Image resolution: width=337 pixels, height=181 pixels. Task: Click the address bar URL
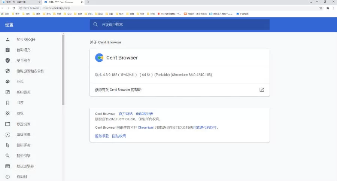[56, 8]
